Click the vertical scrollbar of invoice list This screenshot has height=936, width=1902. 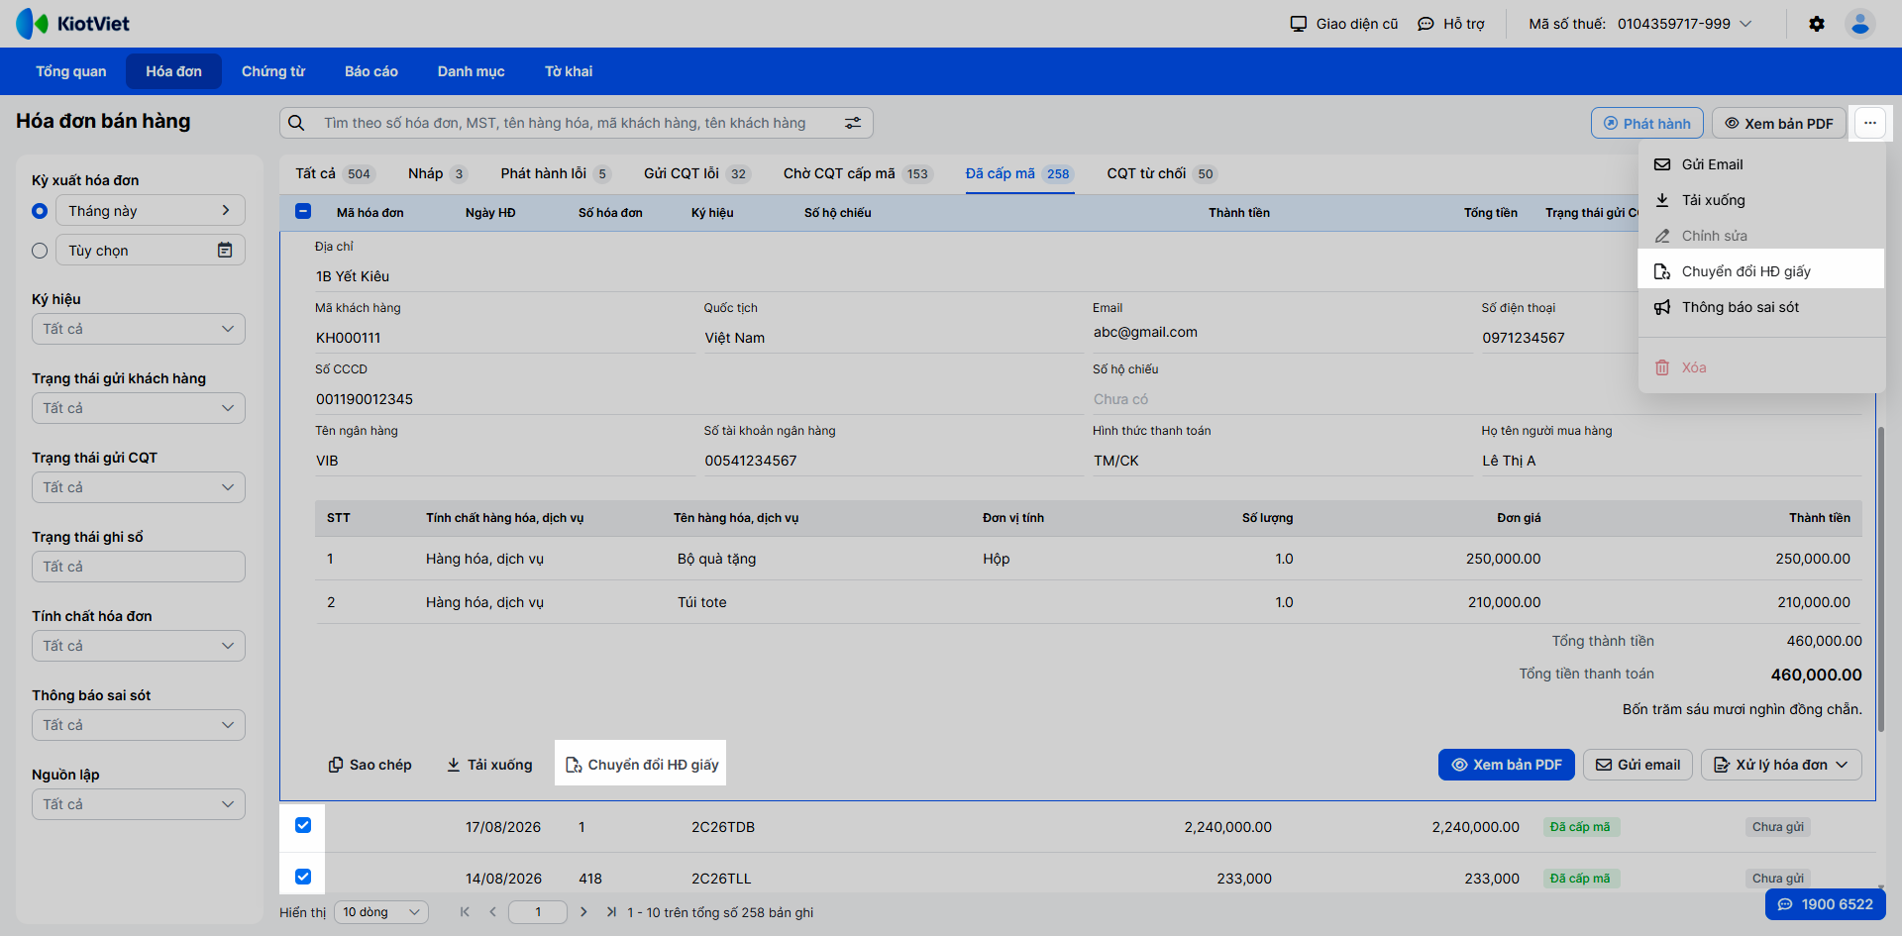[x=1881, y=579]
